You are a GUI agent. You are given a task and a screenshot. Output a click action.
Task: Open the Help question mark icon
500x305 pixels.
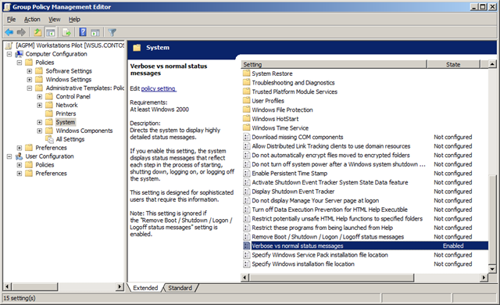point(83,32)
